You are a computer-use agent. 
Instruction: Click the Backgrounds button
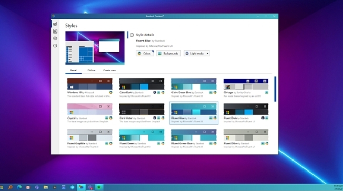click(168, 54)
